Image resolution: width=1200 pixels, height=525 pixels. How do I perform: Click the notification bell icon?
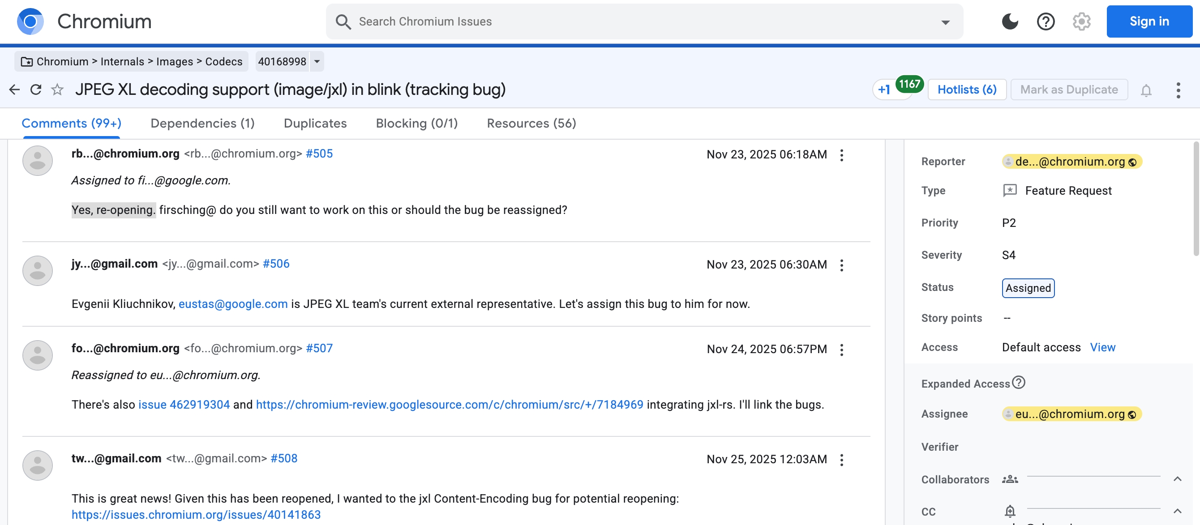(1146, 90)
